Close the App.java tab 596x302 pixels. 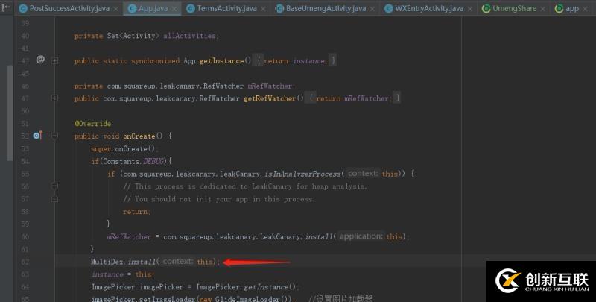(174, 9)
